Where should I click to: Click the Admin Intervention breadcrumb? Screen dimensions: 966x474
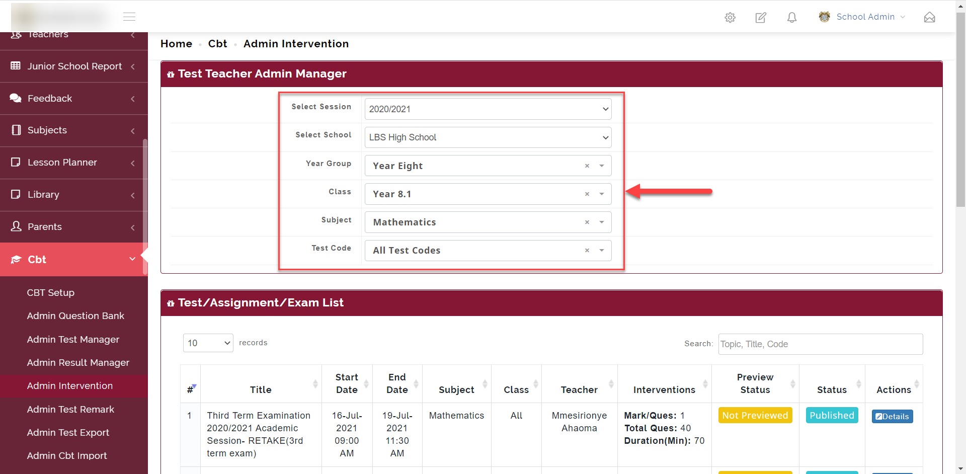point(296,44)
